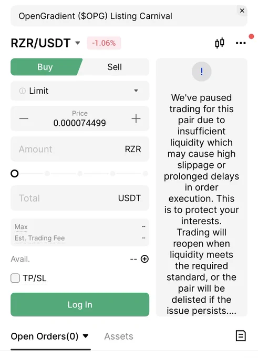Open the Limit order type dropdown

(x=80, y=91)
